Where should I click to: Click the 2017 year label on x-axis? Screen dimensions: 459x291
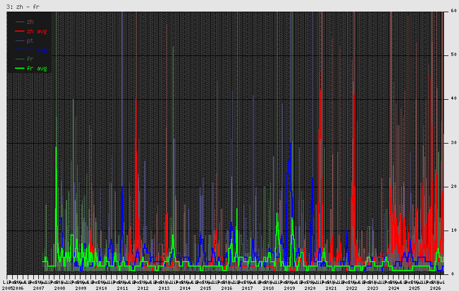(x=247, y=288)
